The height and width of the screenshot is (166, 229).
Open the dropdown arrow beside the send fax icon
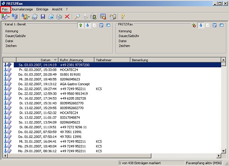click(x=9, y=17)
